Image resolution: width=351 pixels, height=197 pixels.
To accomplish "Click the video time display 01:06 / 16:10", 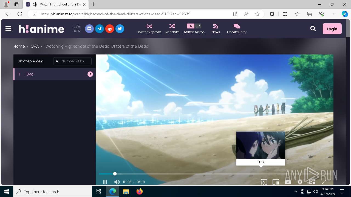I will click(134, 182).
